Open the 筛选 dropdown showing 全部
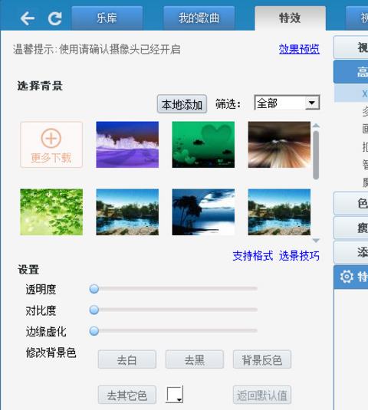This screenshot has height=410, width=368. (x=287, y=103)
